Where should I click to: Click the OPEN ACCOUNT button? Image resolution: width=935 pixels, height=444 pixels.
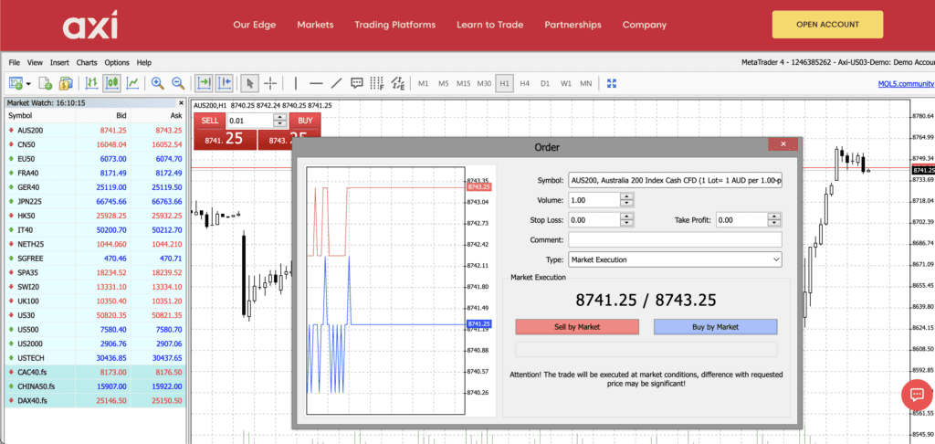click(827, 25)
